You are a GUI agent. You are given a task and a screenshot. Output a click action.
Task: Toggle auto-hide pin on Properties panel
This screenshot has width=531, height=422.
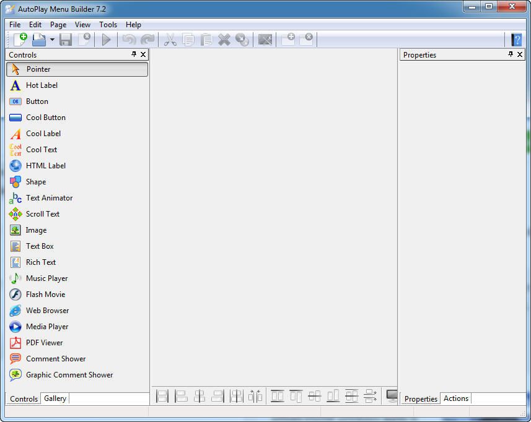[x=511, y=54]
